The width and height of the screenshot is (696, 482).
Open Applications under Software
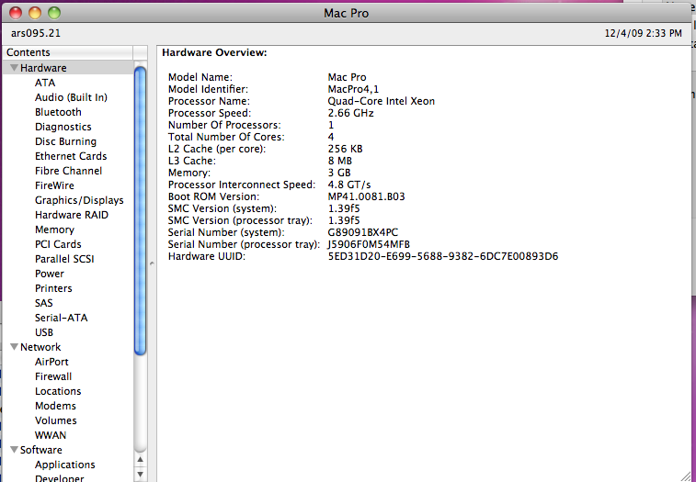64,465
